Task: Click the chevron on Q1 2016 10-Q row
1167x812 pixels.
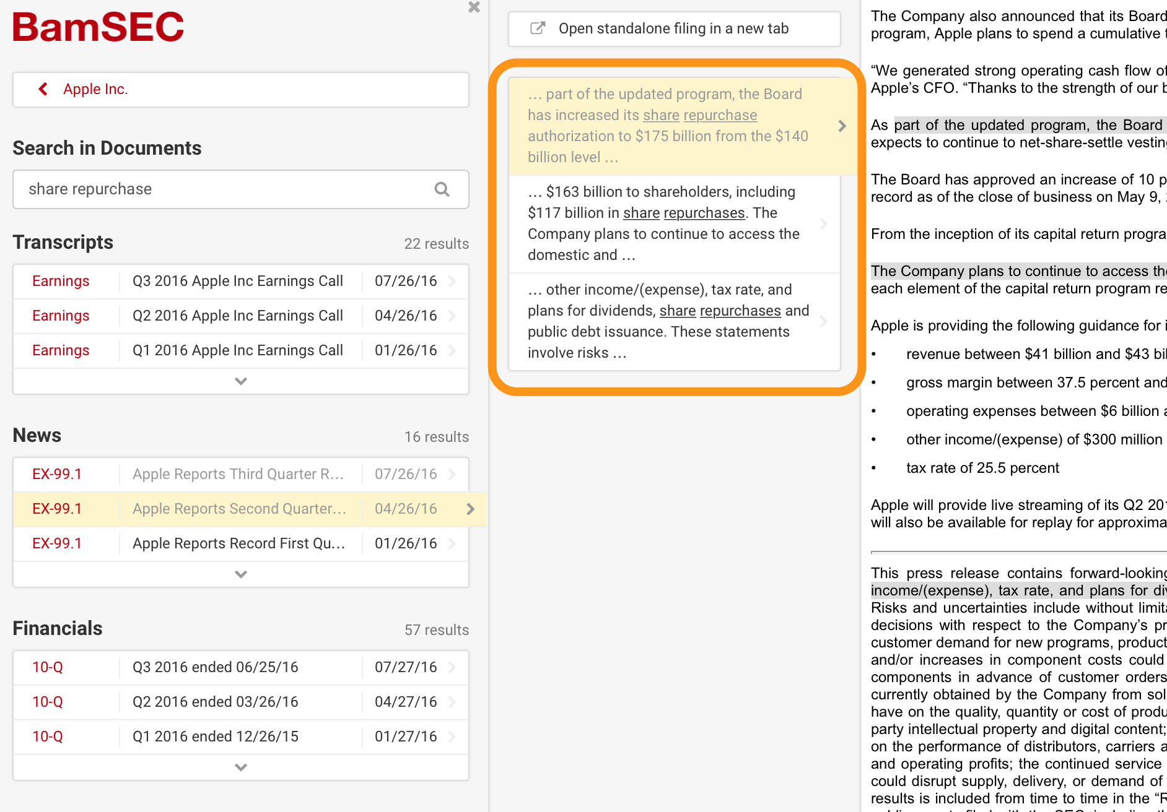Action: (452, 736)
